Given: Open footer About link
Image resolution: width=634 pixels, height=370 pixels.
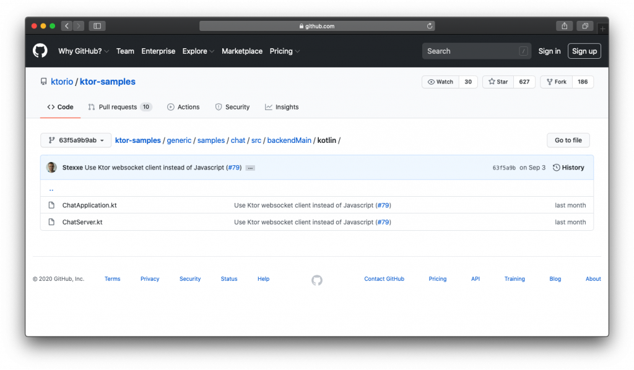Looking at the screenshot, I should [x=593, y=278].
